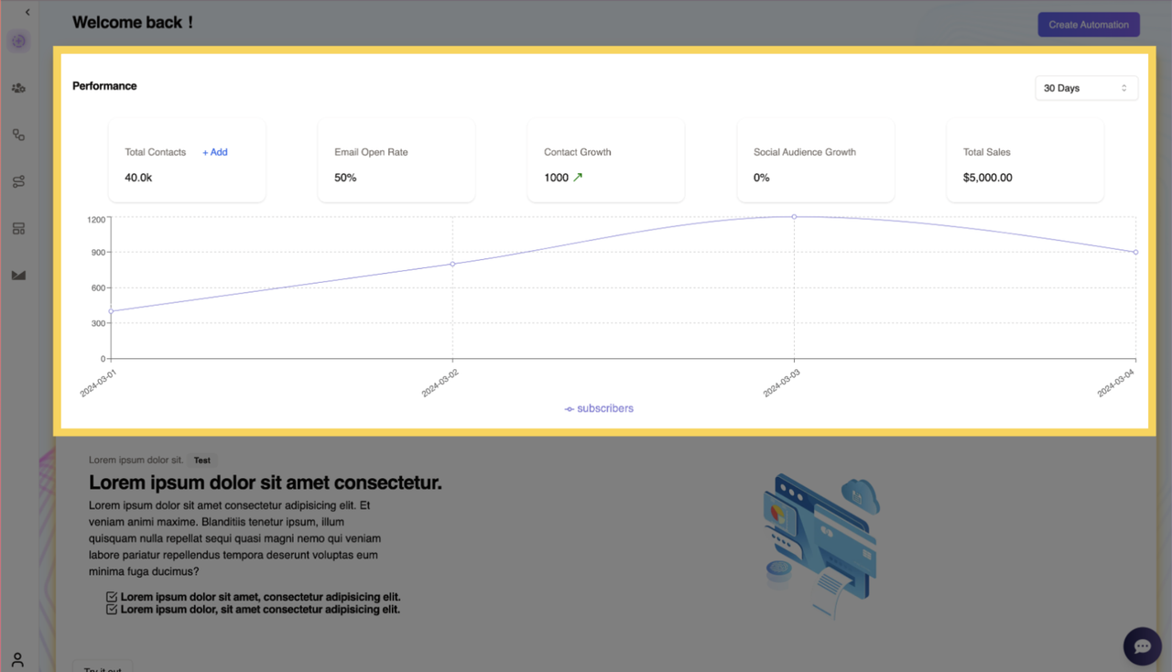
Task: Select the contacts icon in the sidebar
Action: tap(18, 87)
